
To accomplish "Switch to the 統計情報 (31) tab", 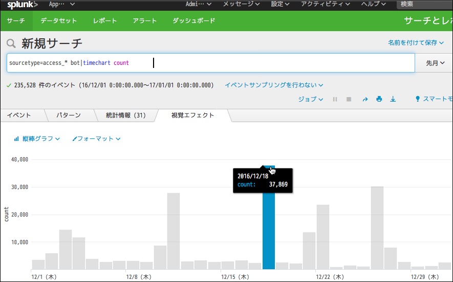I will click(x=125, y=115).
